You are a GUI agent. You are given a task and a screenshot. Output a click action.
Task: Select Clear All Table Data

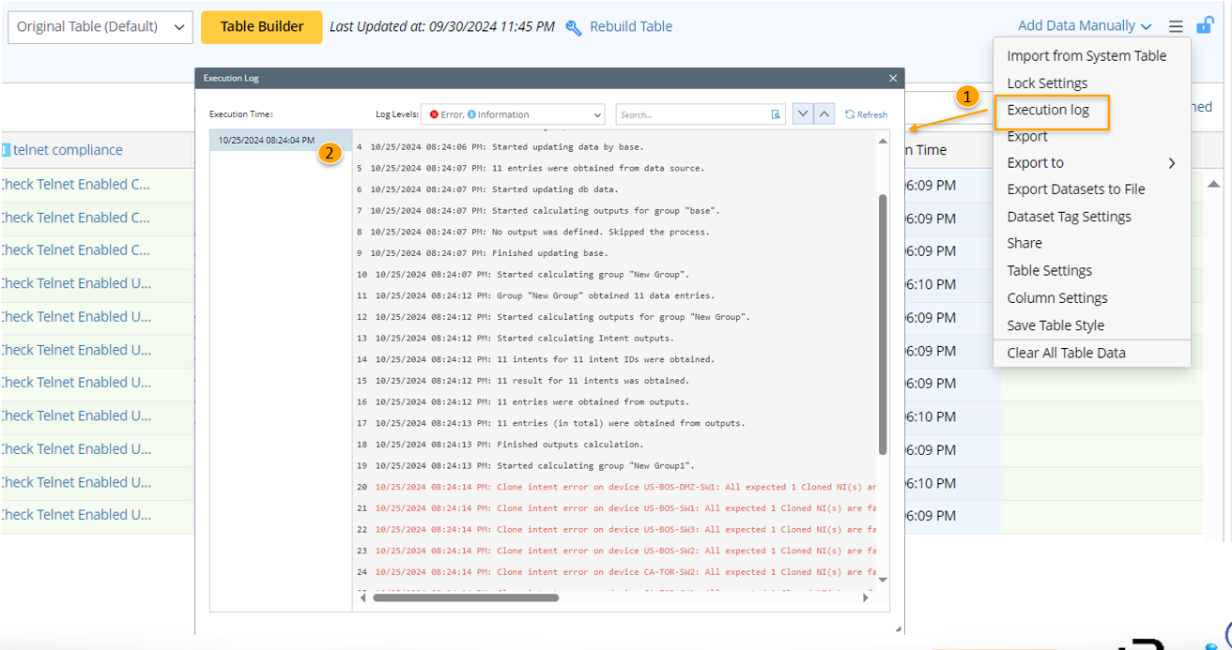(1066, 353)
